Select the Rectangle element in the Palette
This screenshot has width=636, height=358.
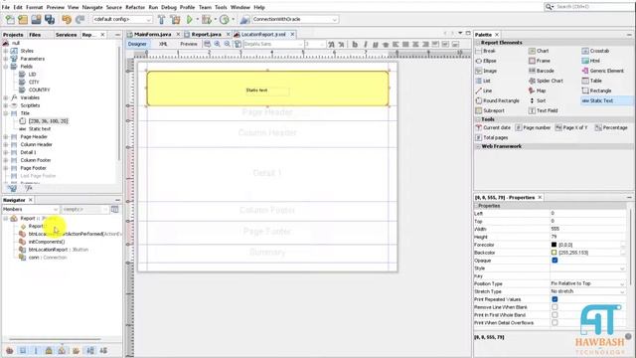pos(596,90)
